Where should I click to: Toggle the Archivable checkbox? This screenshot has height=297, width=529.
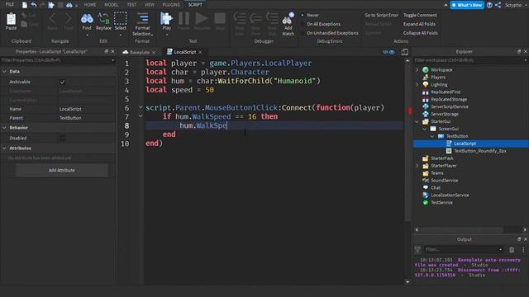pyautogui.click(x=63, y=82)
